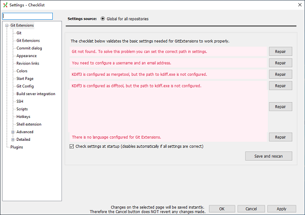Open the Git settings page
305x215 pixels.
(x=19, y=33)
